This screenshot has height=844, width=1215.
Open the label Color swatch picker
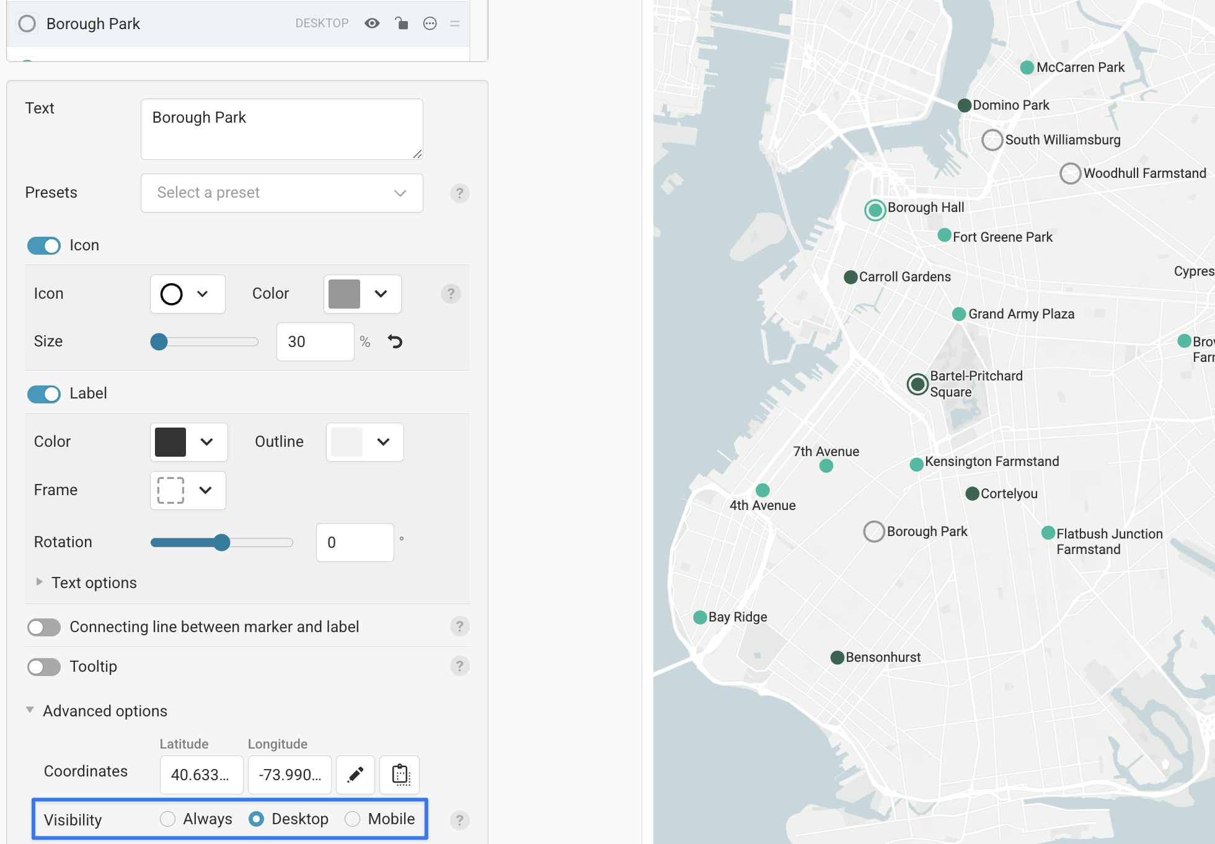[188, 442]
